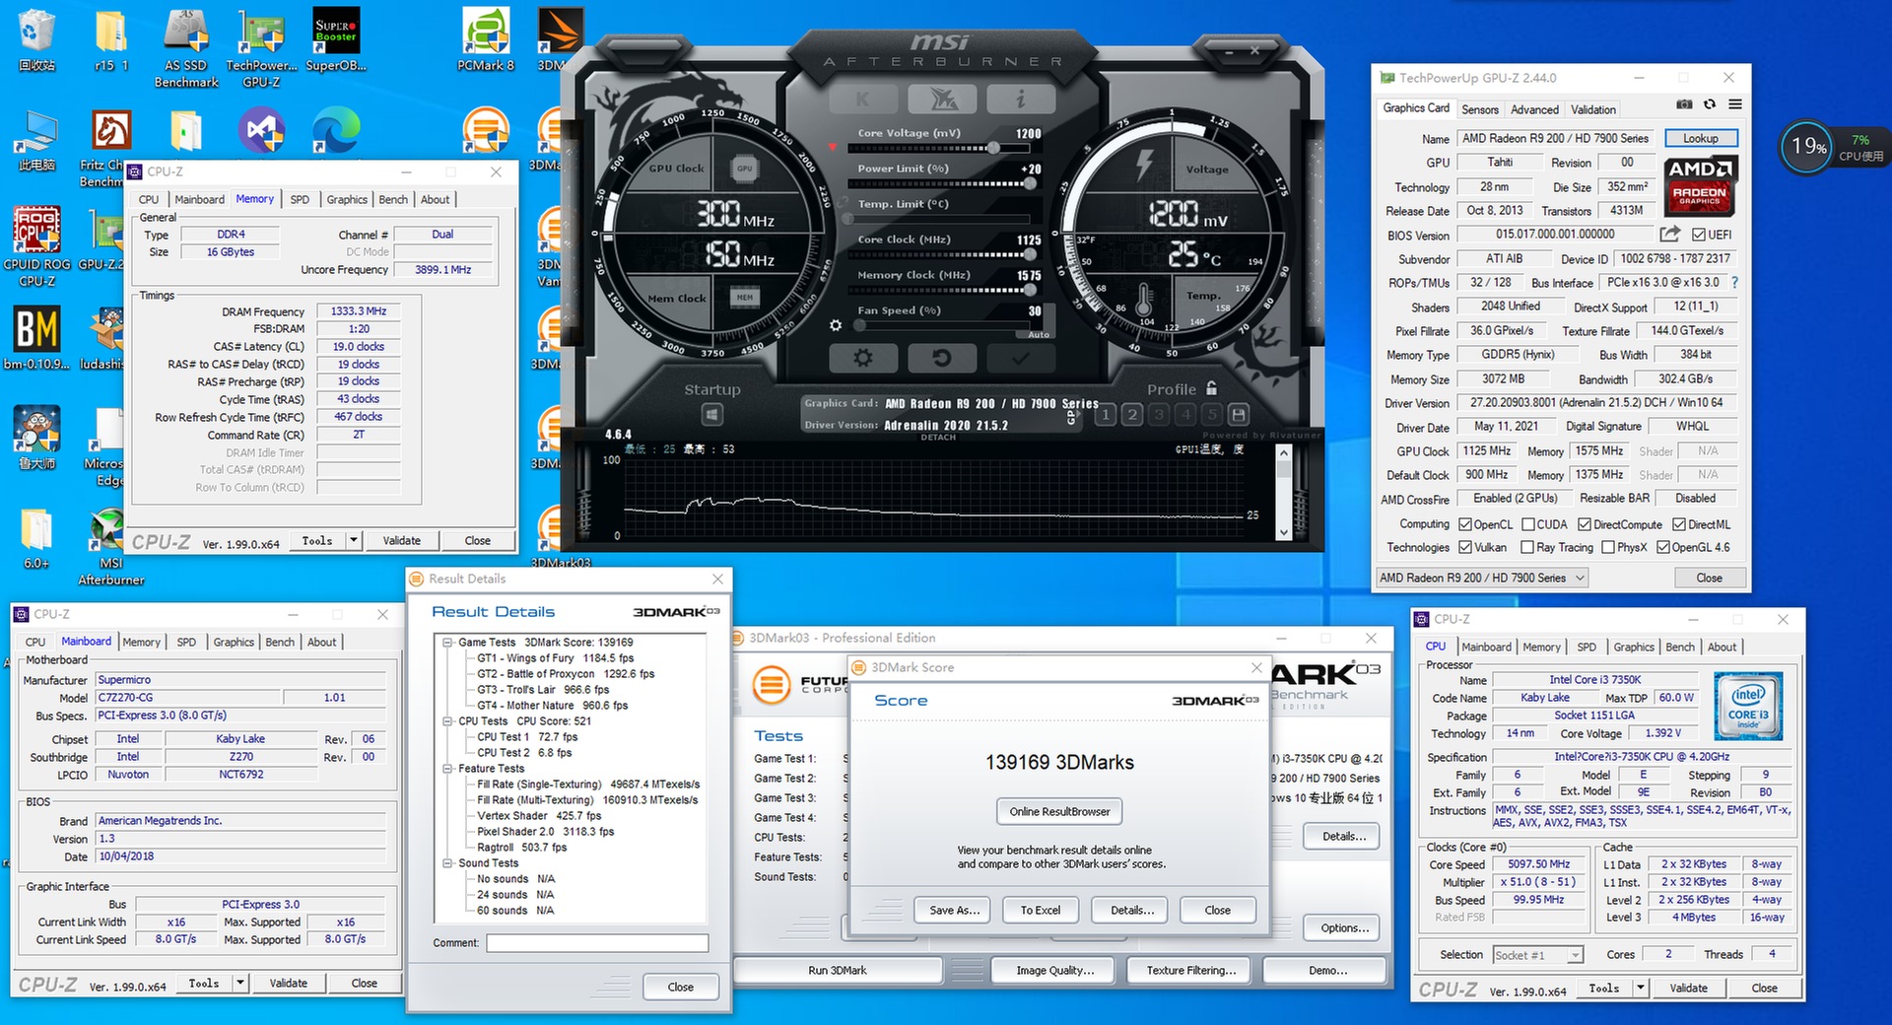Open the Kombustor K button in Afterburner
This screenshot has width=1892, height=1025.
click(863, 99)
